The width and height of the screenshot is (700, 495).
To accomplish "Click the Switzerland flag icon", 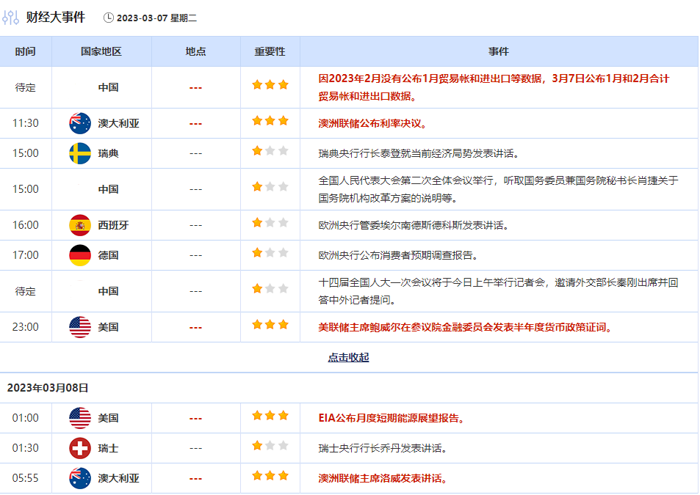I will pyautogui.click(x=80, y=448).
